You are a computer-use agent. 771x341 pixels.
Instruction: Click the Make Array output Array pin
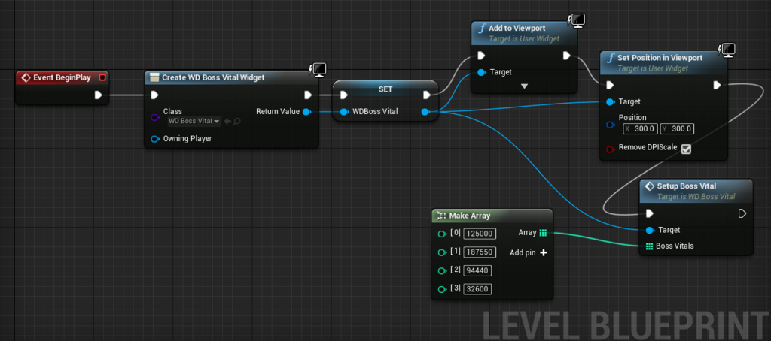[x=543, y=233]
